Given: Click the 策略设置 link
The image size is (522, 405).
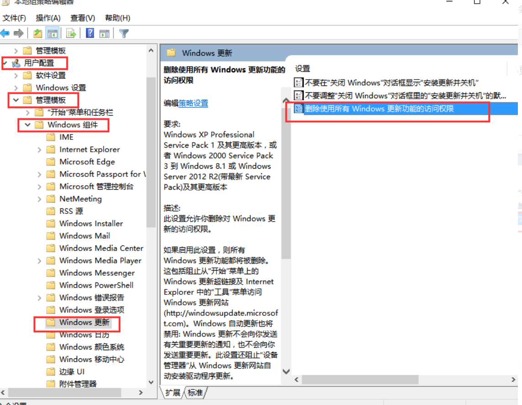Looking at the screenshot, I should coord(193,103).
